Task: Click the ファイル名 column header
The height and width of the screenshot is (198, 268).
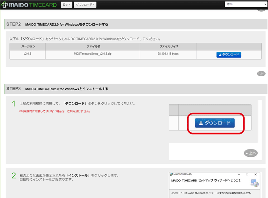Action: 93,46
